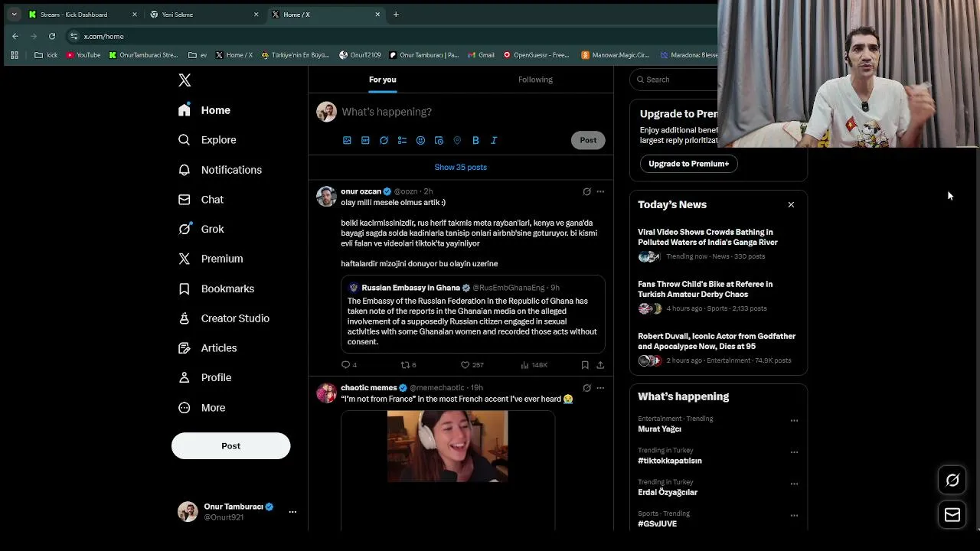Reply to onur ozcan's post
980x551 pixels.
coord(349,365)
